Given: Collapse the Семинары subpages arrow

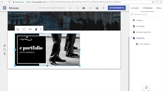Looking at the screenshot, I should tap(131, 38).
